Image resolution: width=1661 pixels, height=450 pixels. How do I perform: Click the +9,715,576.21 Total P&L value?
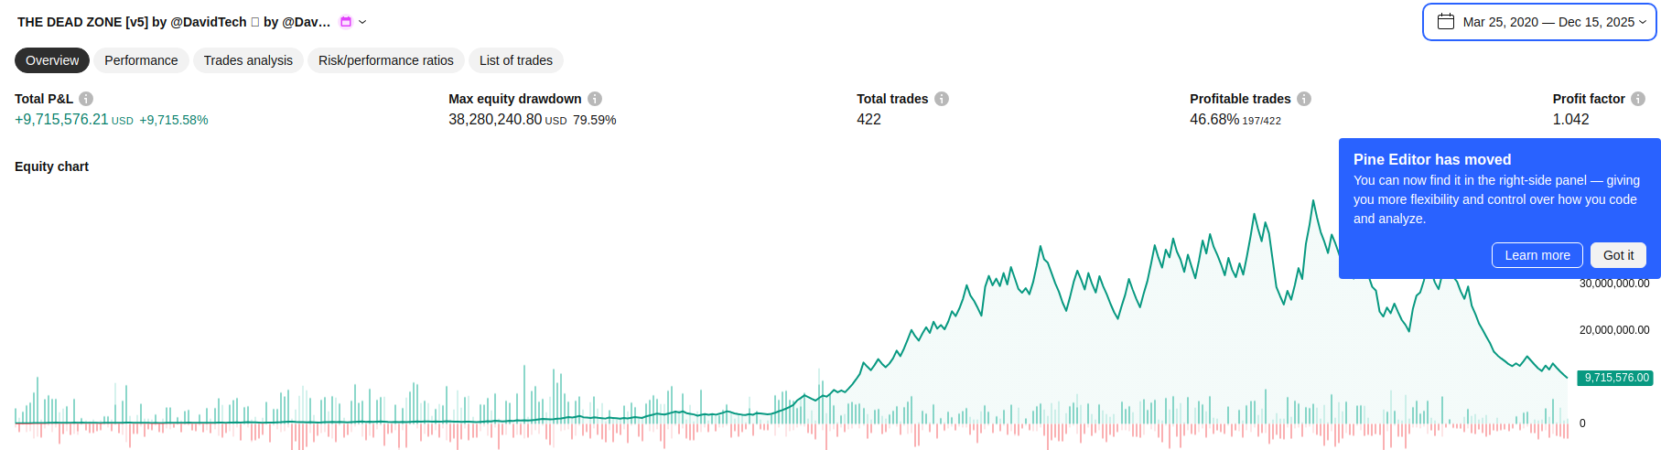61,120
